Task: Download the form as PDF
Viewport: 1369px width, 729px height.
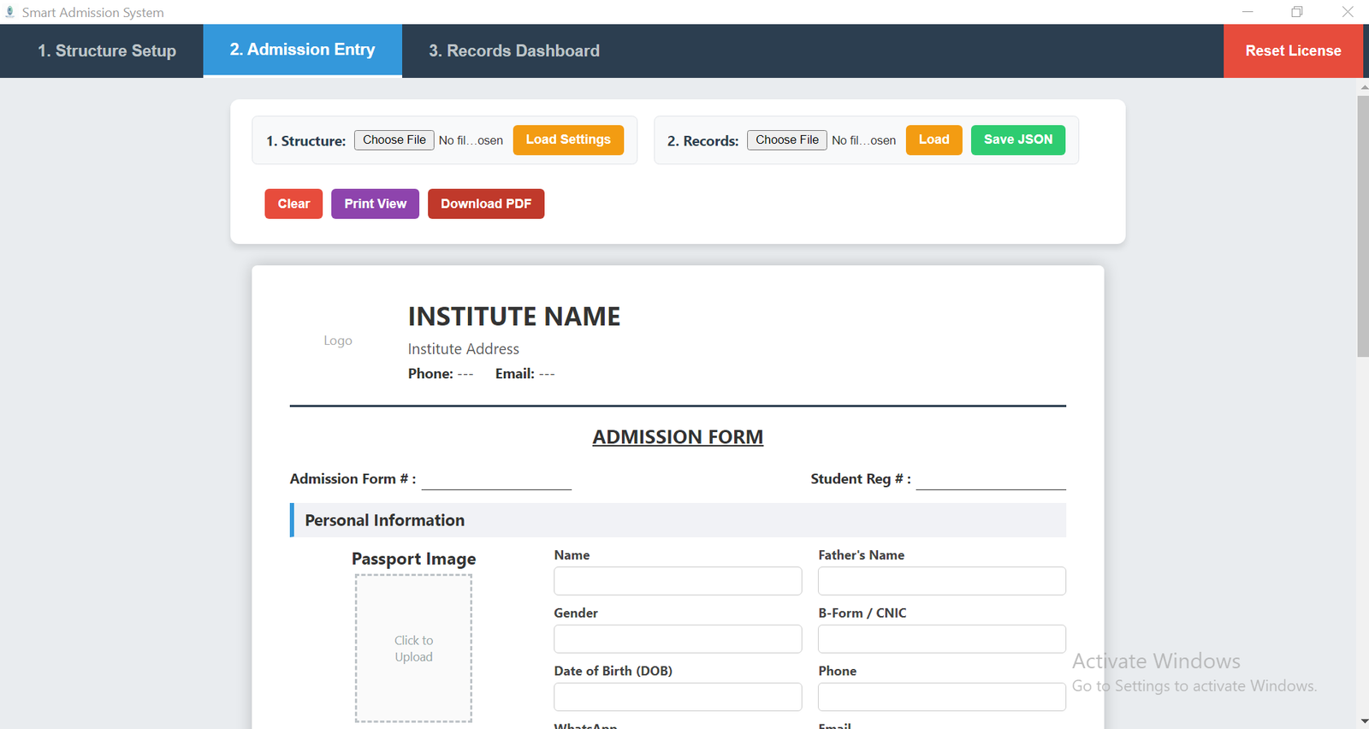Action: pos(486,204)
